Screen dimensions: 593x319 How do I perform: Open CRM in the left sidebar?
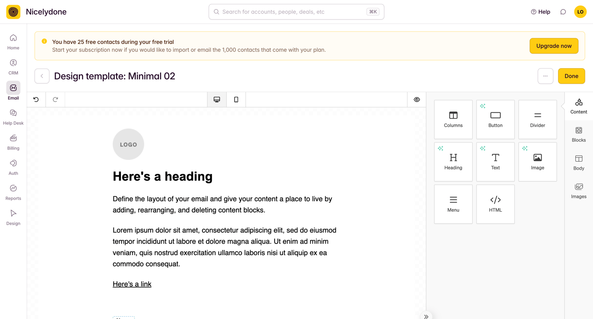13,67
